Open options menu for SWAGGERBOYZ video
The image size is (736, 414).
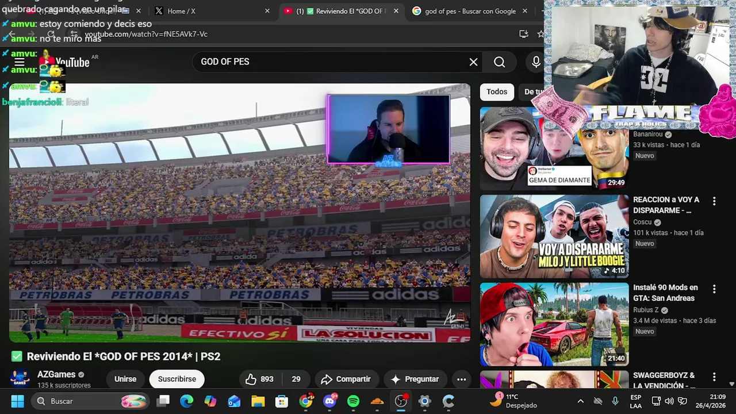click(x=714, y=377)
